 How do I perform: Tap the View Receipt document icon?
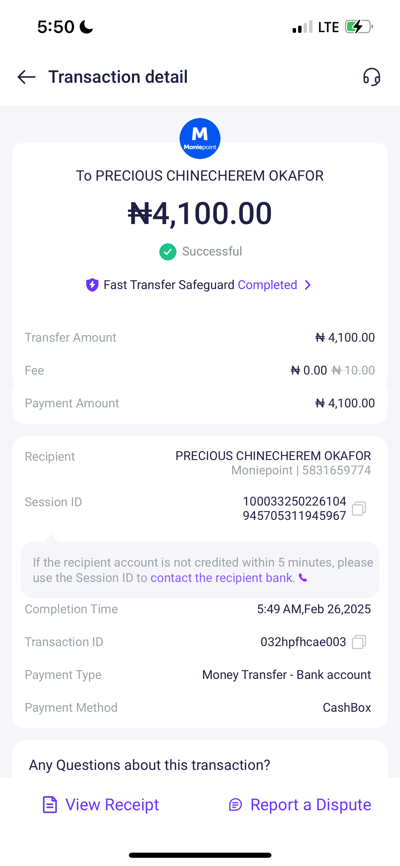point(50,804)
